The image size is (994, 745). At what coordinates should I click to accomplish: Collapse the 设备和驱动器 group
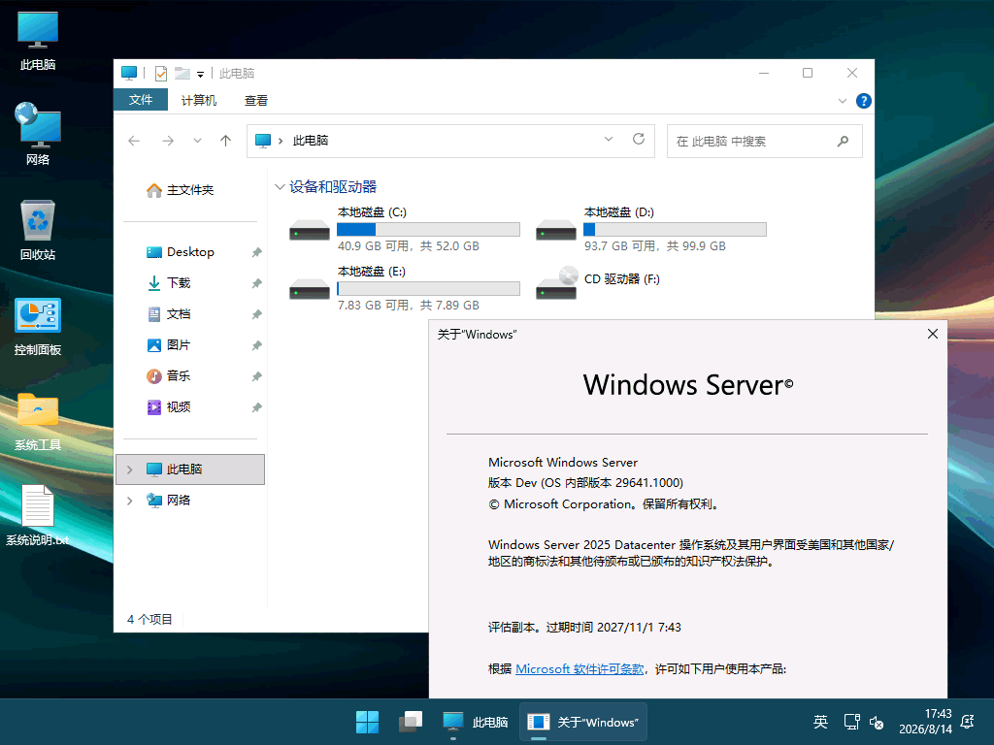pyautogui.click(x=280, y=187)
